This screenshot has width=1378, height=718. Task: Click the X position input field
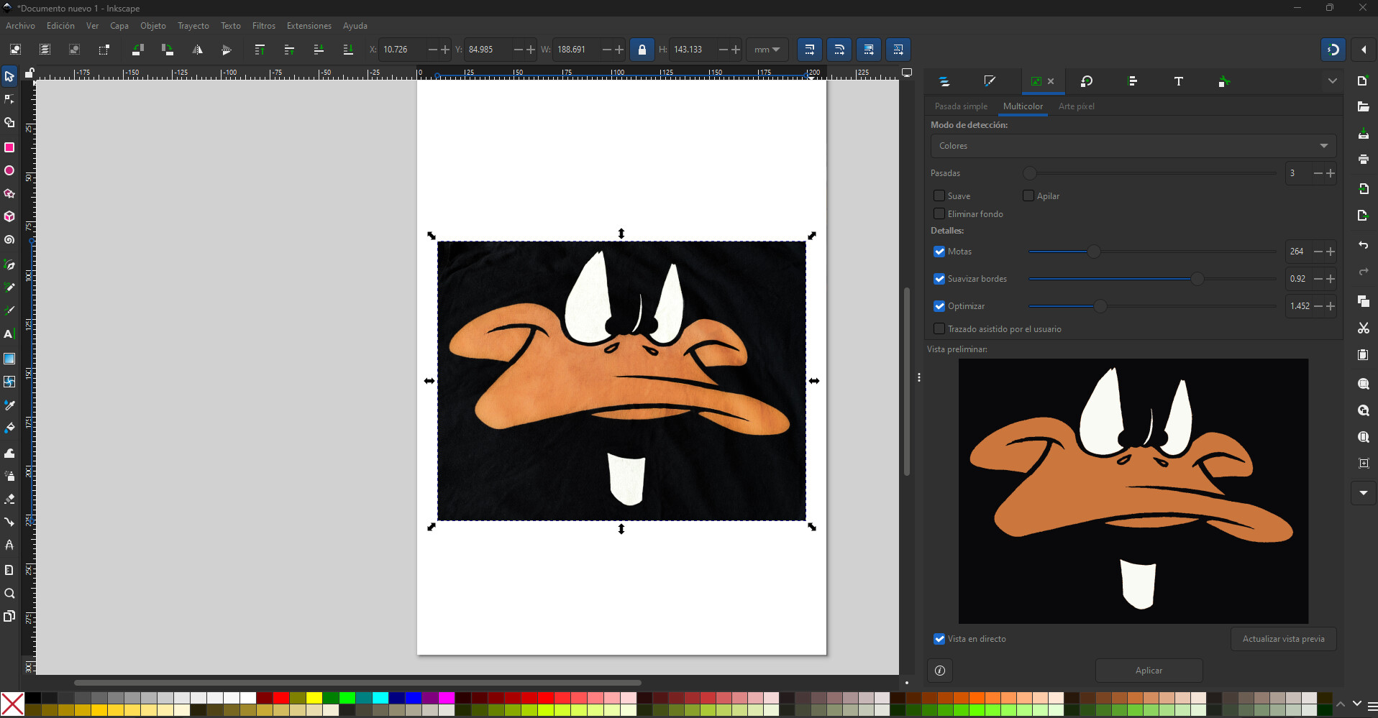(403, 50)
